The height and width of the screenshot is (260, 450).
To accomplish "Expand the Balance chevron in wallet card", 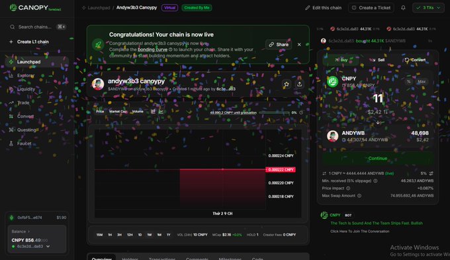I will pyautogui.click(x=28, y=232).
